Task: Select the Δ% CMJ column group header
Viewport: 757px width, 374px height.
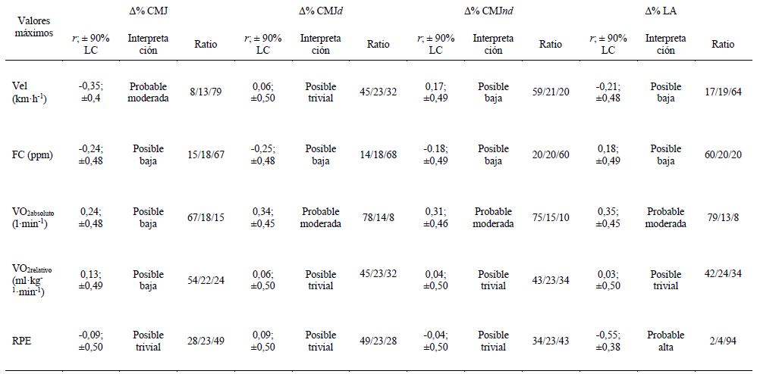Action: coord(149,12)
